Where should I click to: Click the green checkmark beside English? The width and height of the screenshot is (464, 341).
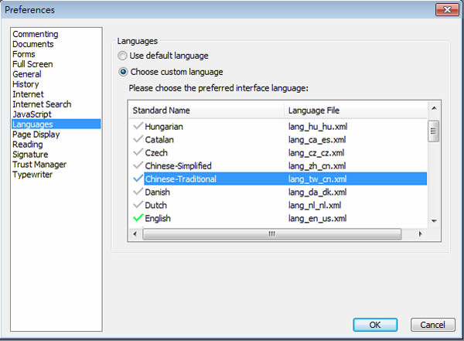tap(138, 218)
